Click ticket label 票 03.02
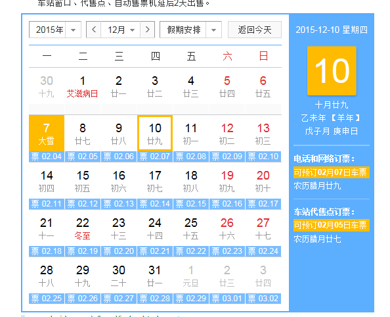 263,299
